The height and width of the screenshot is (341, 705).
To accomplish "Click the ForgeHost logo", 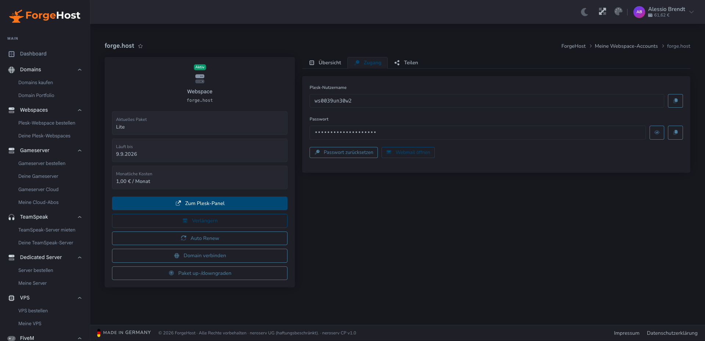I will [x=45, y=15].
